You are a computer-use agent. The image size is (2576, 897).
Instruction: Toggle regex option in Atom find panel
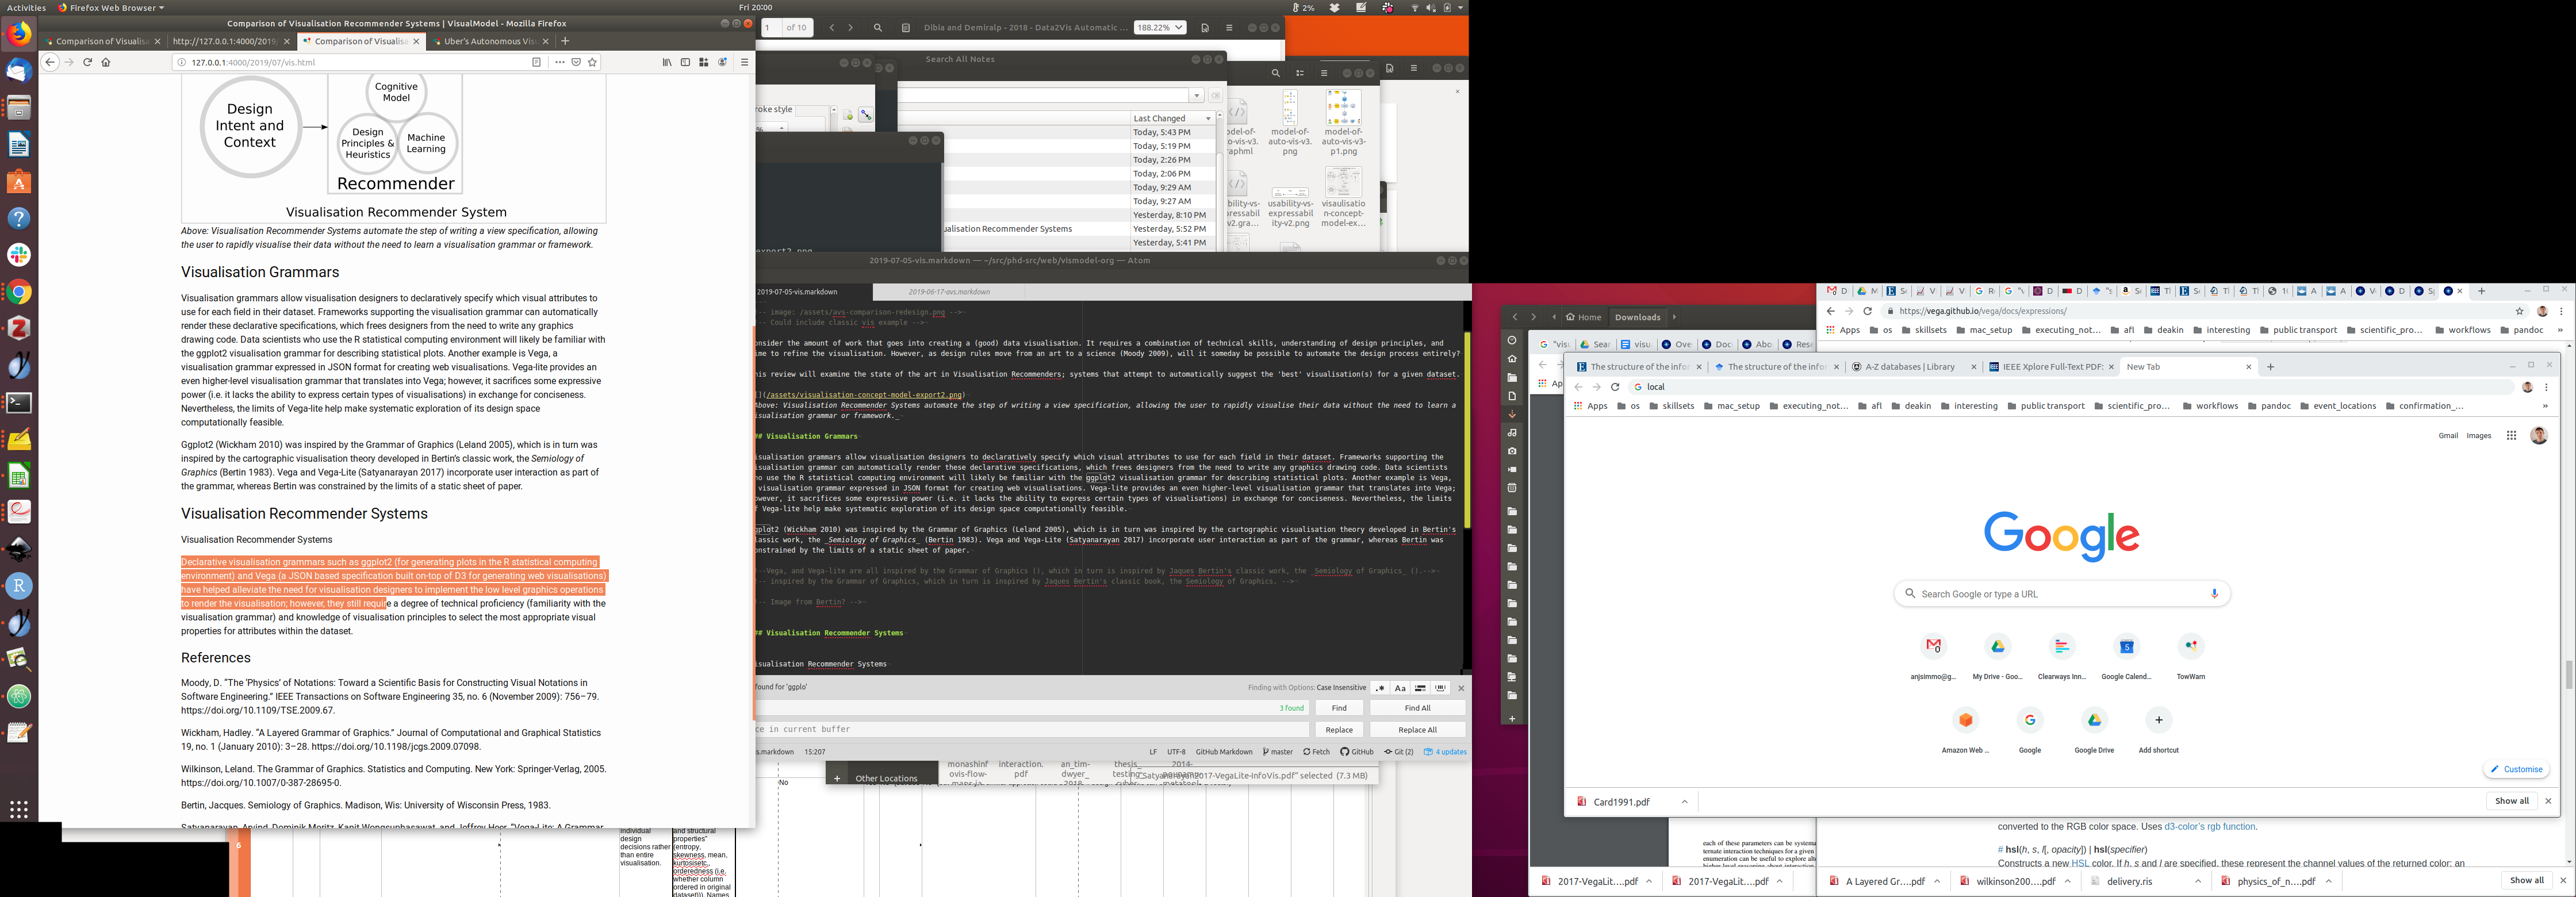click(1380, 688)
